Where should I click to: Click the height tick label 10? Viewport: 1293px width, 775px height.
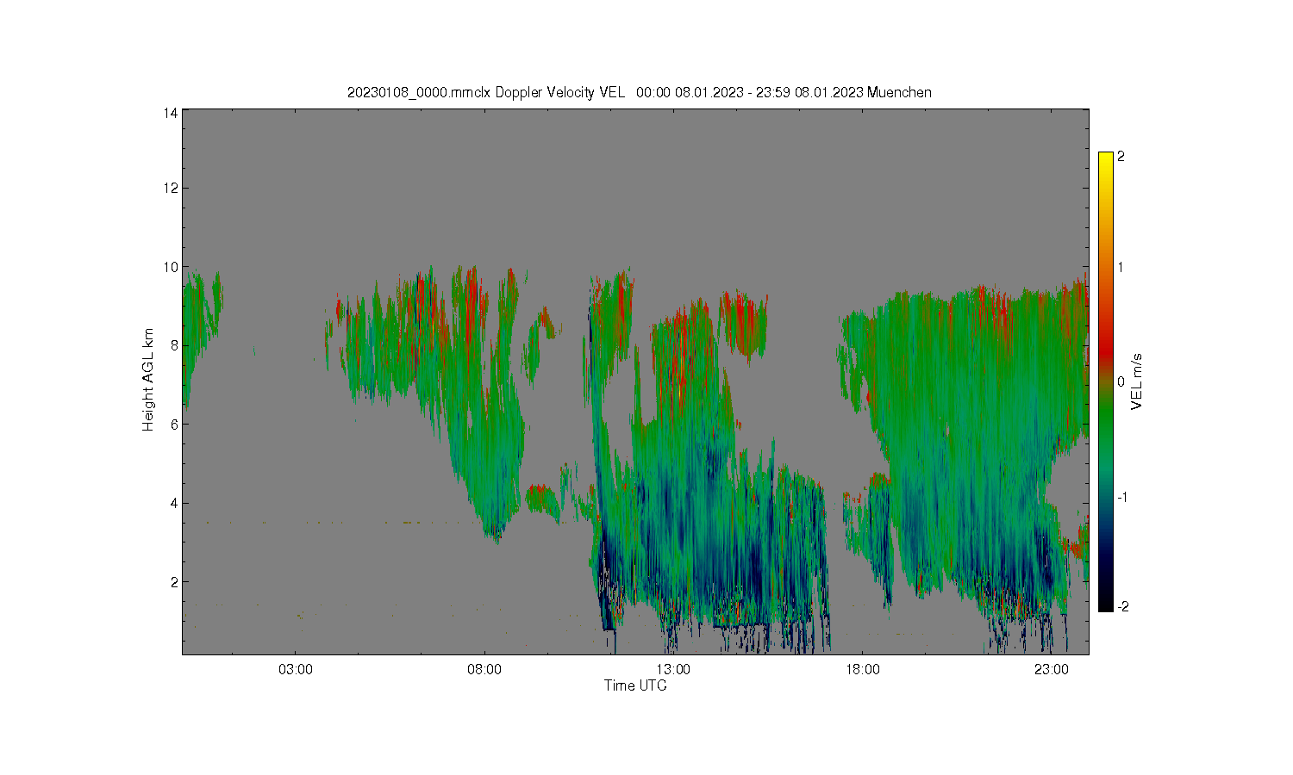coord(171,267)
